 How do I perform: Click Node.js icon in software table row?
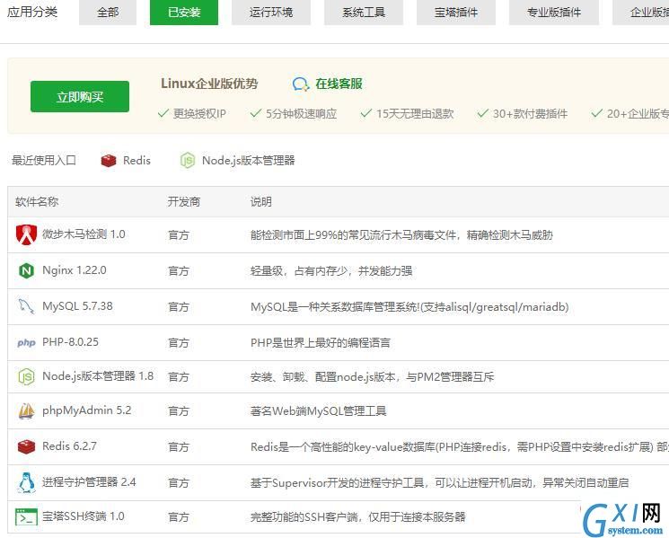click(26, 376)
